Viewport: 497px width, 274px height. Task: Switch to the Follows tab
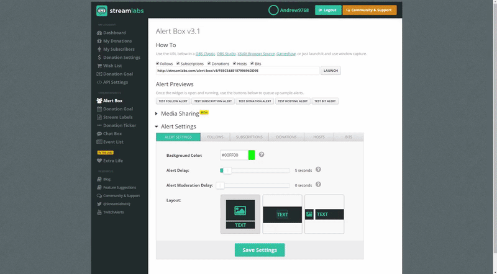[215, 137]
